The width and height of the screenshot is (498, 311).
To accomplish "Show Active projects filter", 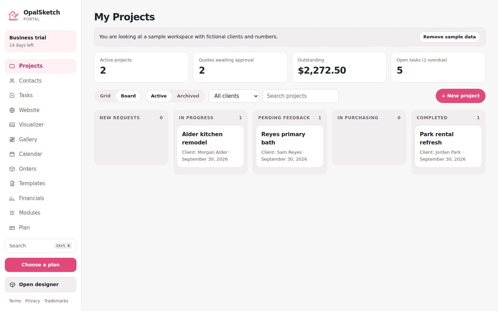I will click(159, 96).
